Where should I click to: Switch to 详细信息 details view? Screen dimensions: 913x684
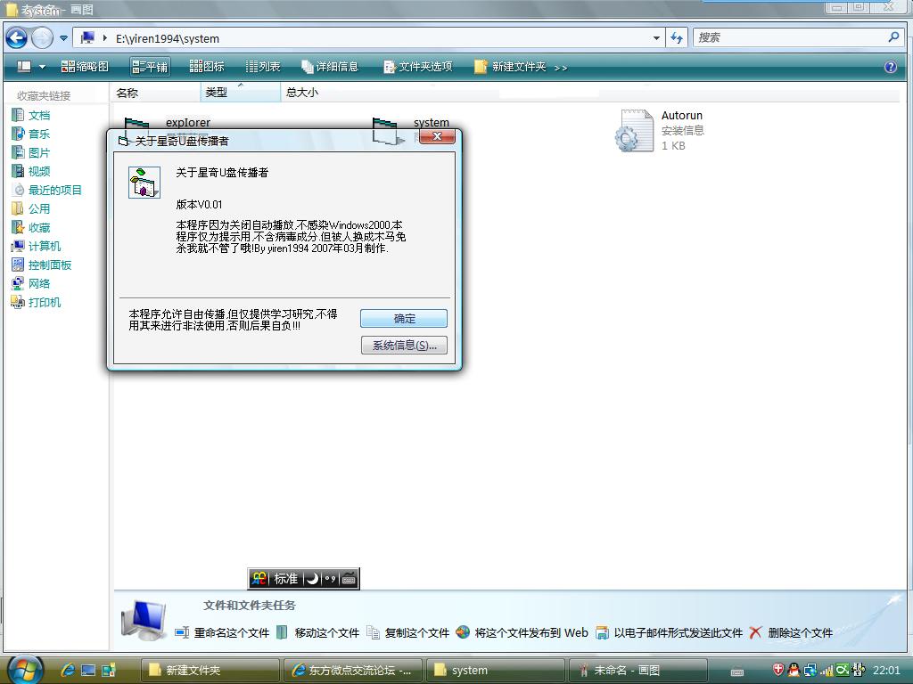330,67
